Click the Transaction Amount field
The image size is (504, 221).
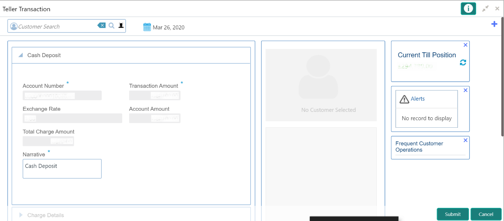(x=155, y=96)
